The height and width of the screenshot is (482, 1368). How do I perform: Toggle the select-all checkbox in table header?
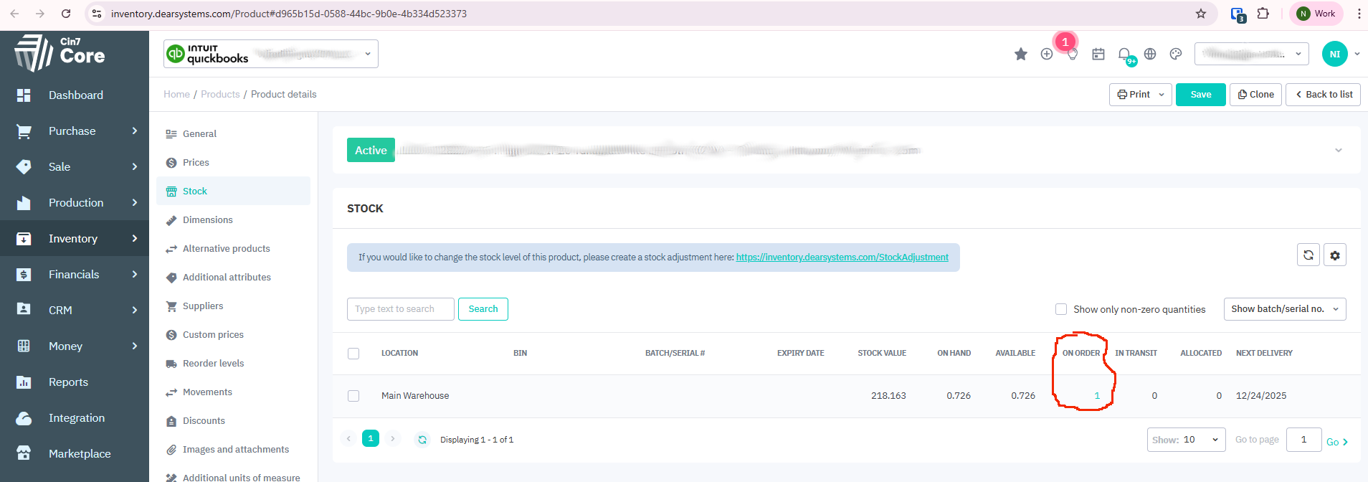353,354
